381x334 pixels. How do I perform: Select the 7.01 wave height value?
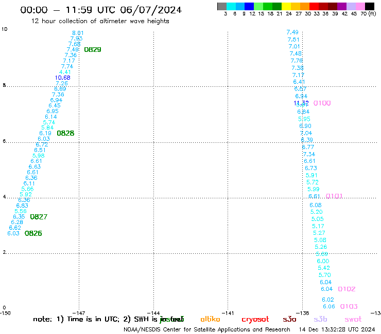tap(295, 46)
